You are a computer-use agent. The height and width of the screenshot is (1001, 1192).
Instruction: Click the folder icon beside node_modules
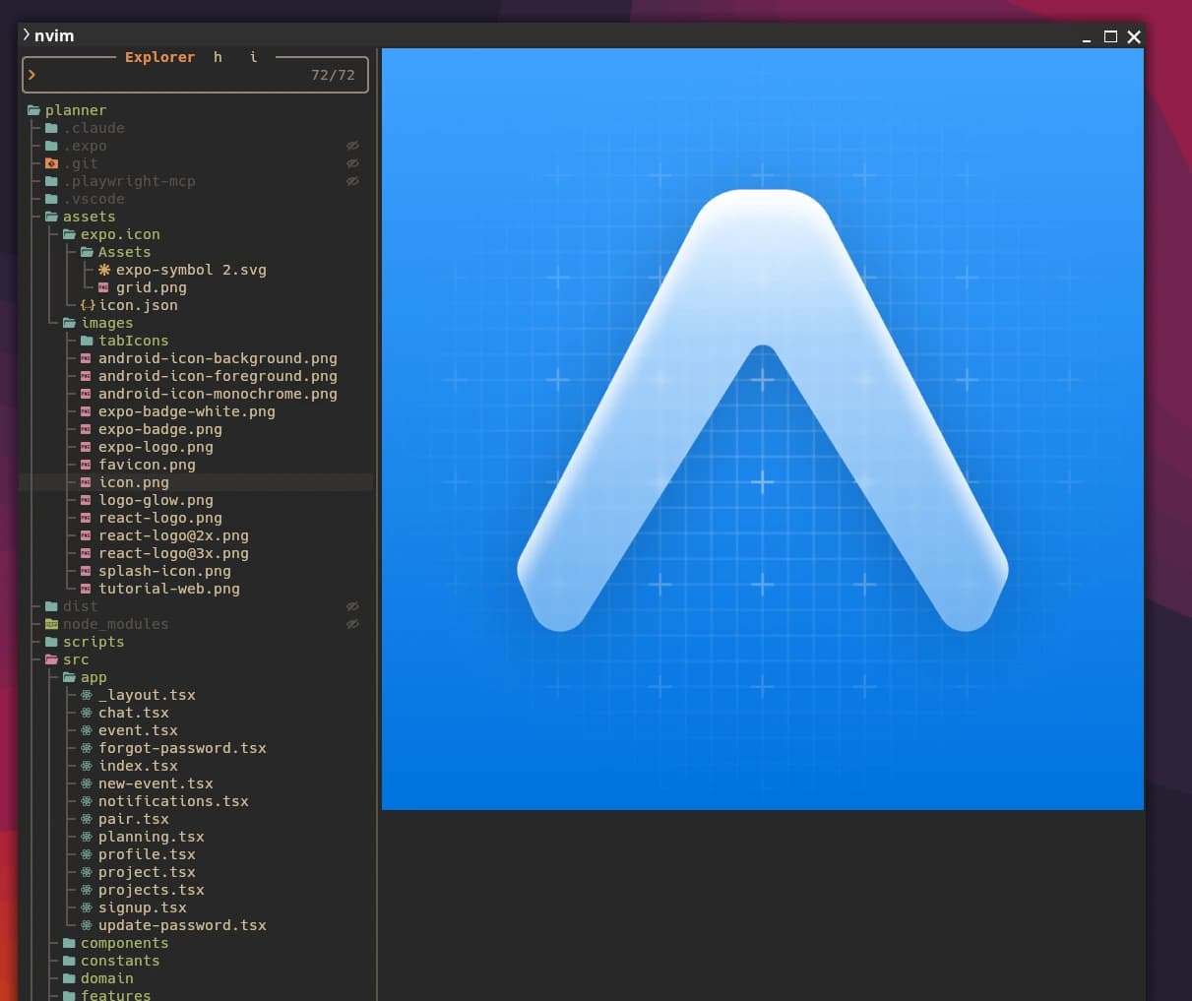pyautogui.click(x=51, y=624)
